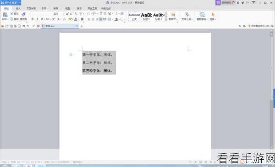Click the selected line 第三种字体：黑体

(x=98, y=71)
